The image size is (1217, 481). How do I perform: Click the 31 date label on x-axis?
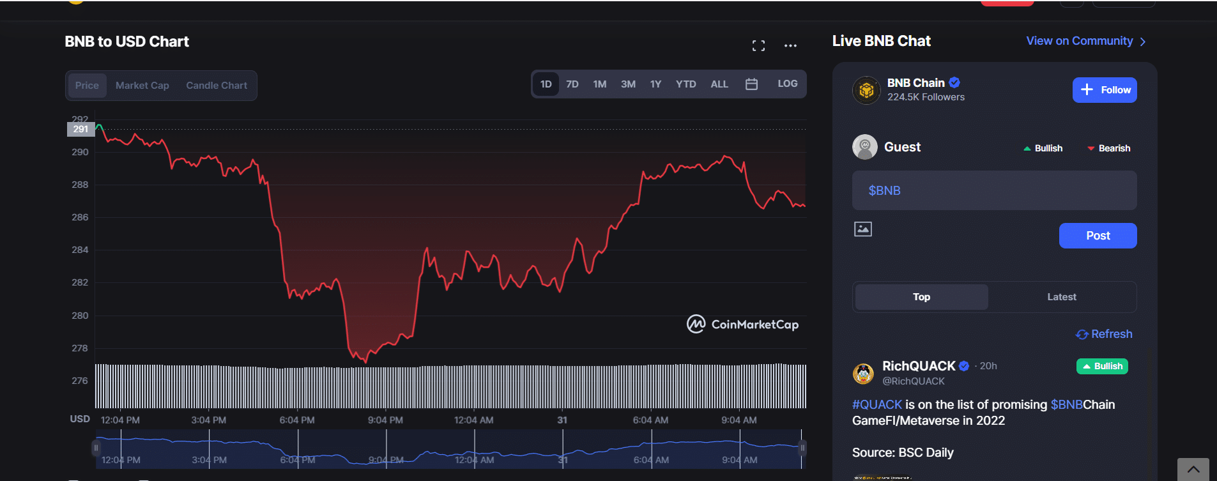coord(562,420)
